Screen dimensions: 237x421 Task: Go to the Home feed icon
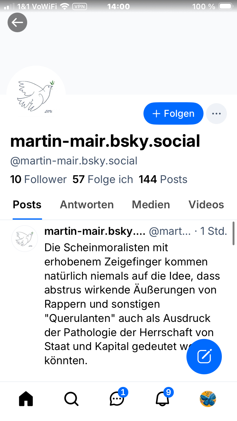click(26, 400)
